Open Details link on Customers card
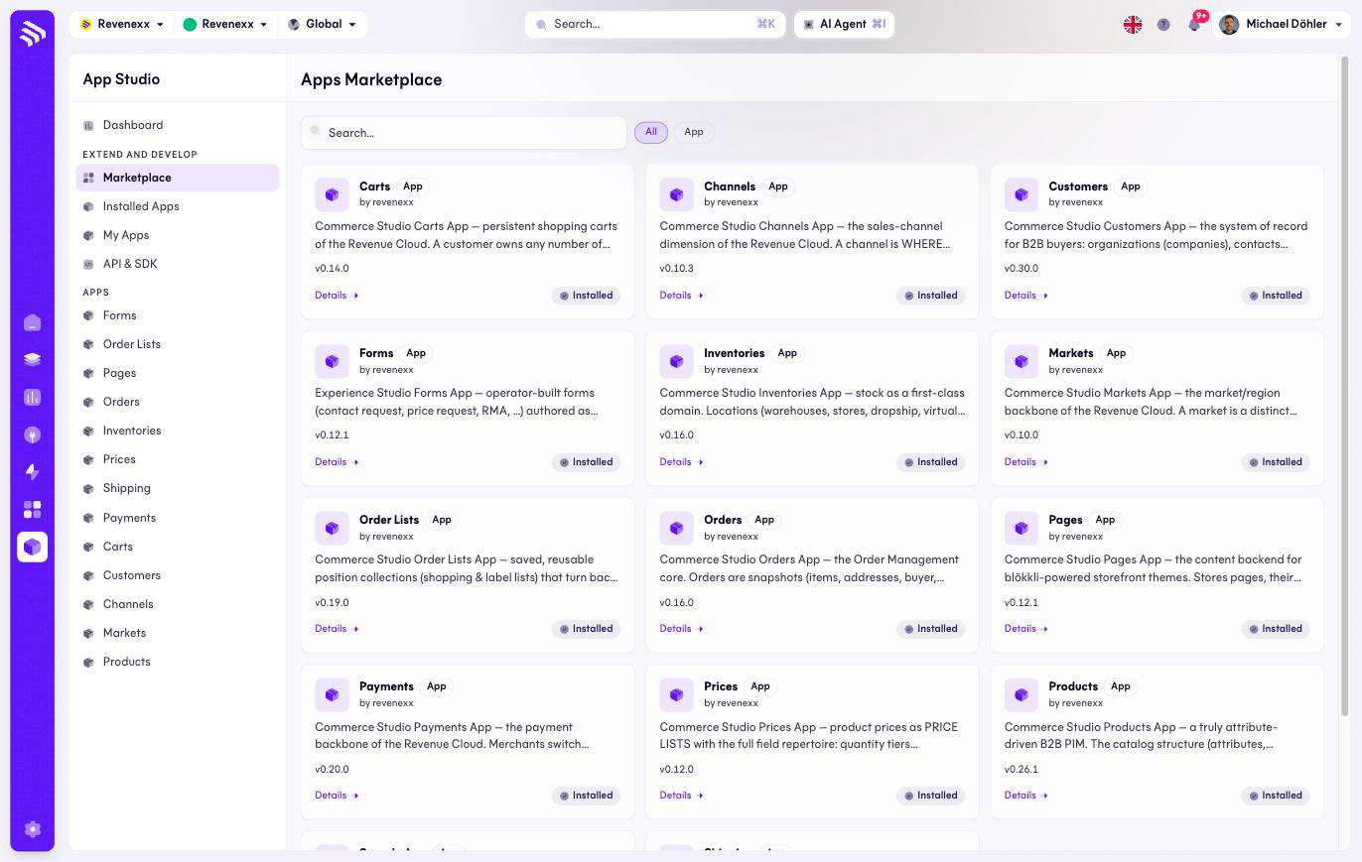The height and width of the screenshot is (862, 1362). coord(1025,296)
